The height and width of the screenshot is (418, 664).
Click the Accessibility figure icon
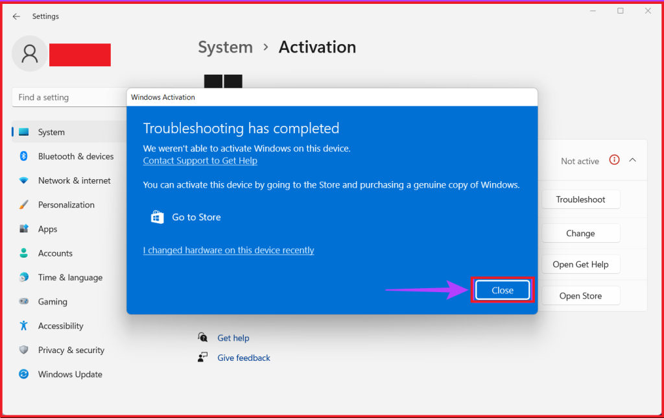(24, 326)
